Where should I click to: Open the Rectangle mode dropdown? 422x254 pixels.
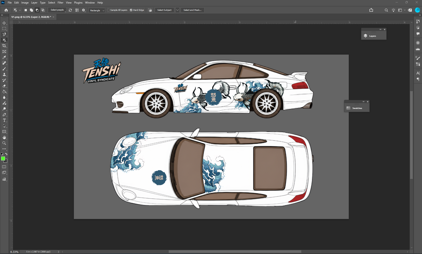pyautogui.click(x=97, y=10)
